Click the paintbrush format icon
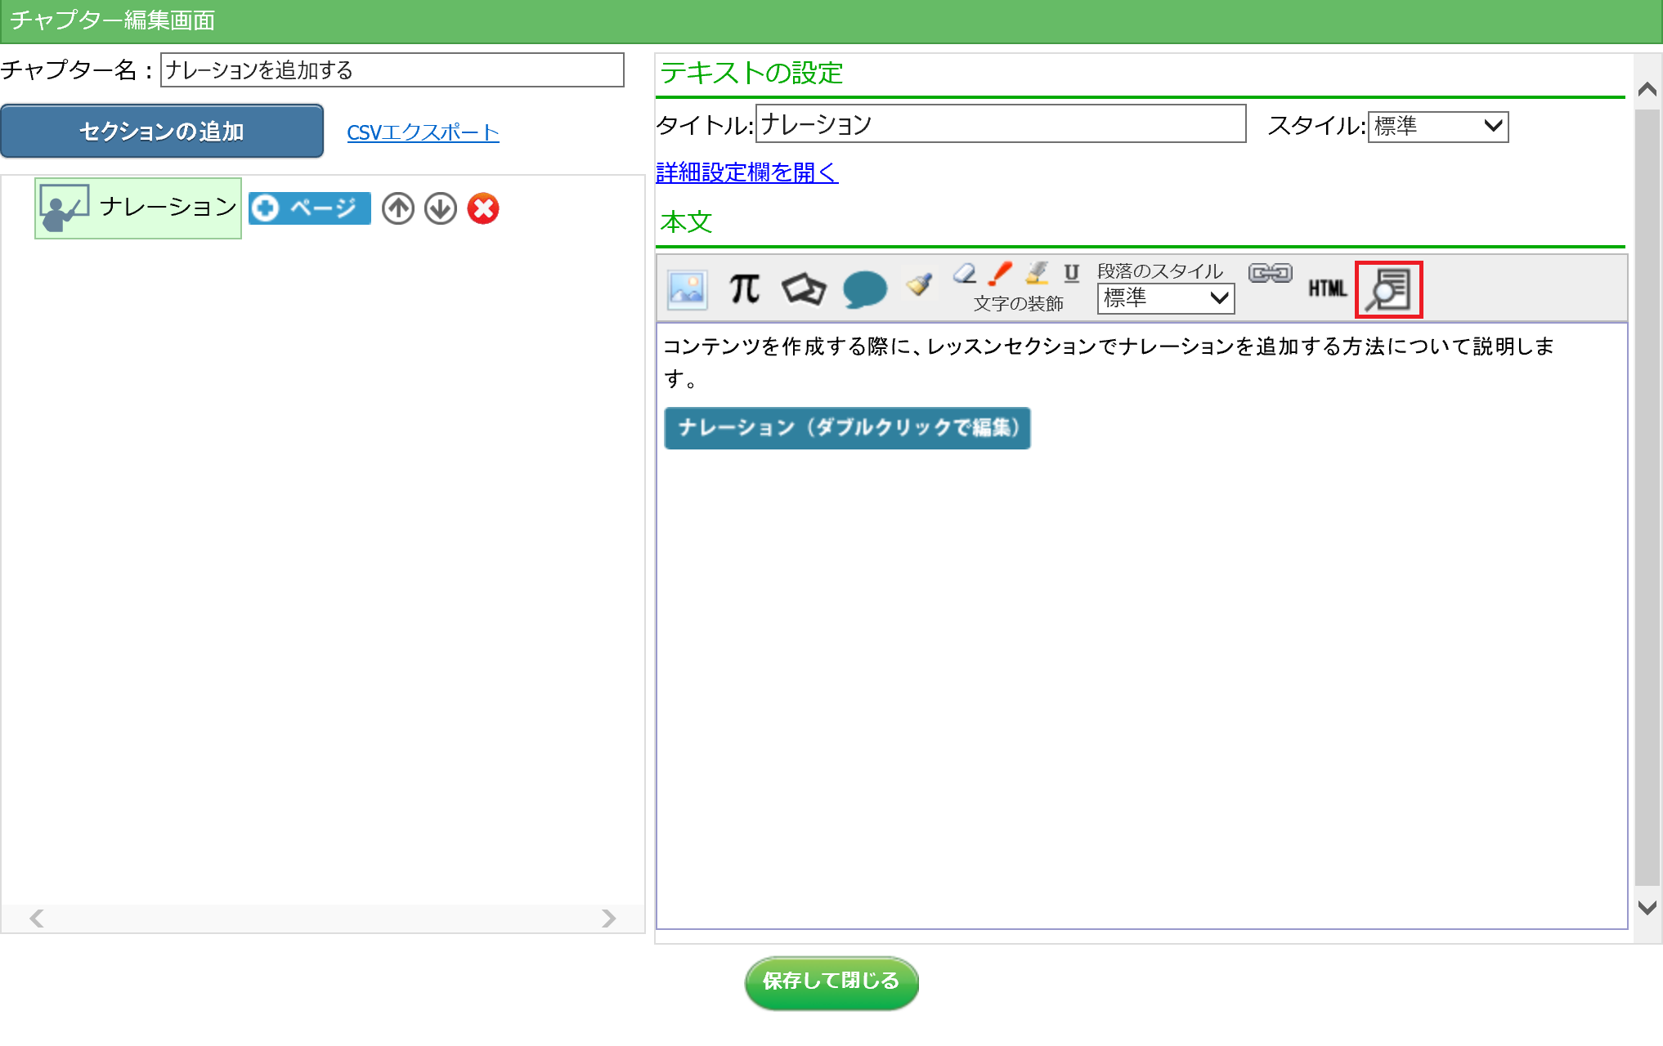Image resolution: width=1663 pixels, height=1046 pixels. [x=920, y=284]
